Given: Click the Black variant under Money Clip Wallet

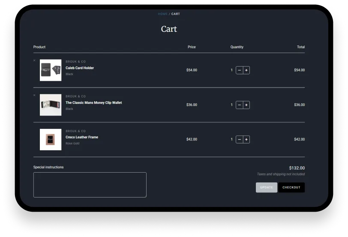Looking at the screenshot, I should (69, 109).
